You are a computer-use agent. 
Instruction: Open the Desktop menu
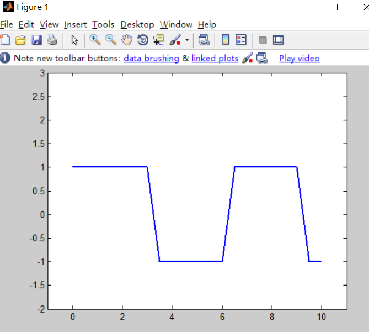tap(137, 24)
